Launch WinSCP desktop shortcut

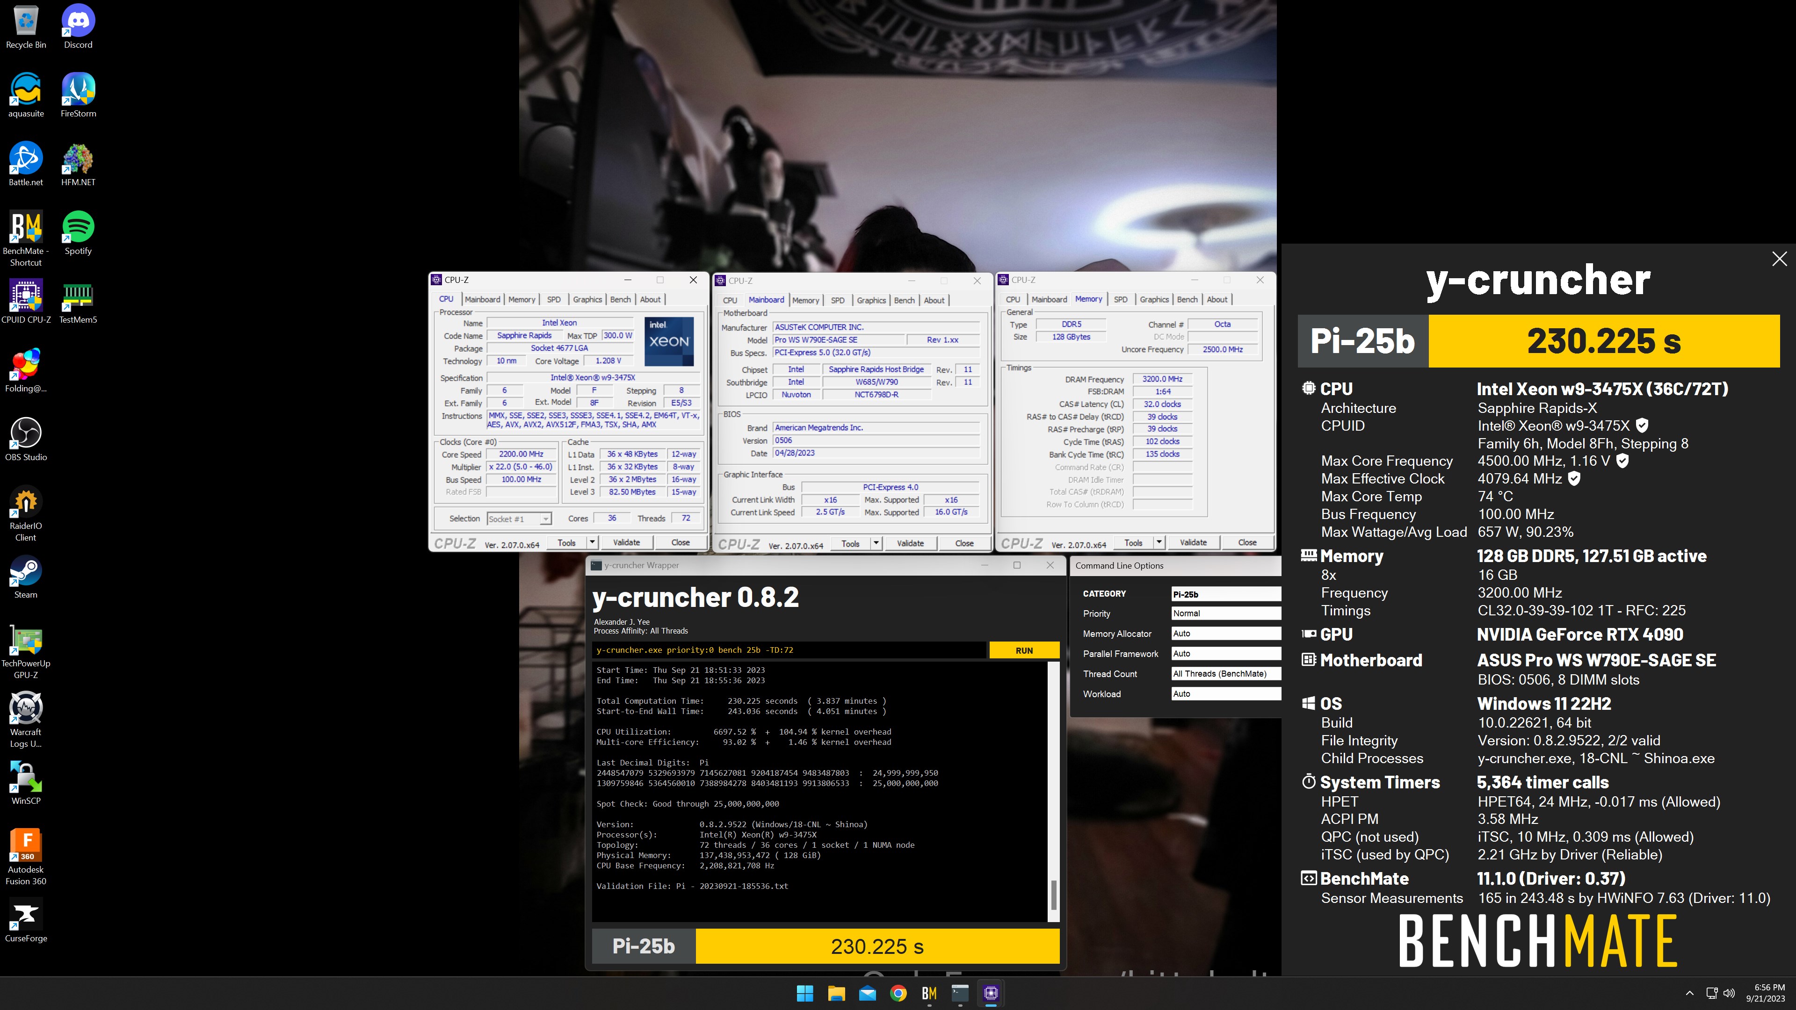(x=26, y=783)
